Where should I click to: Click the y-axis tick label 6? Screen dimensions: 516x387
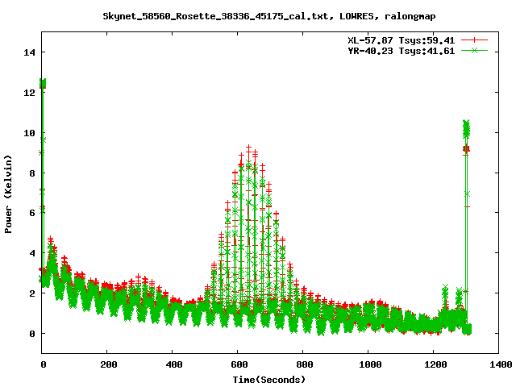coord(32,213)
